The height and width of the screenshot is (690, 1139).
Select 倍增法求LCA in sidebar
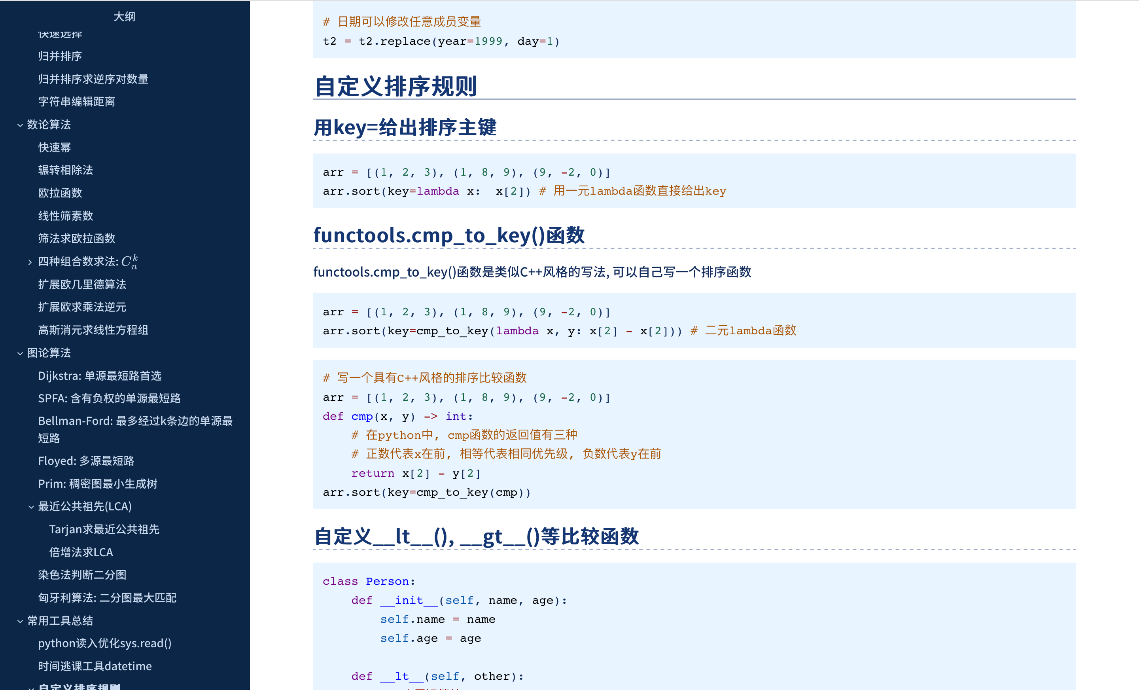(x=81, y=552)
